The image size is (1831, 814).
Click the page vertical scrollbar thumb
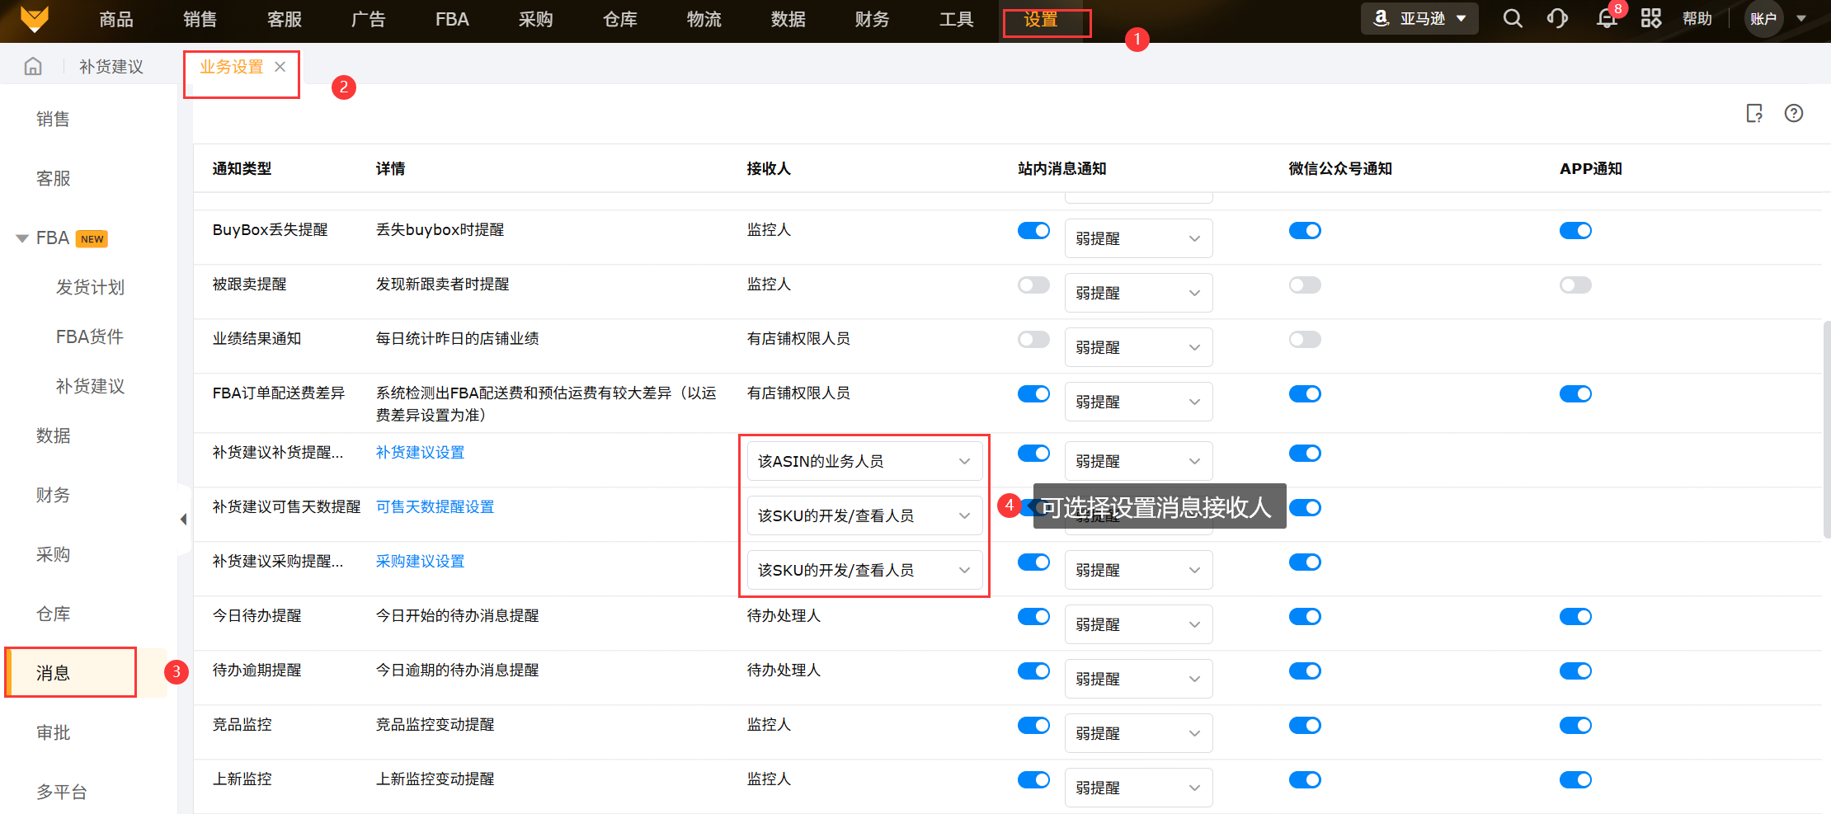coord(1826,429)
